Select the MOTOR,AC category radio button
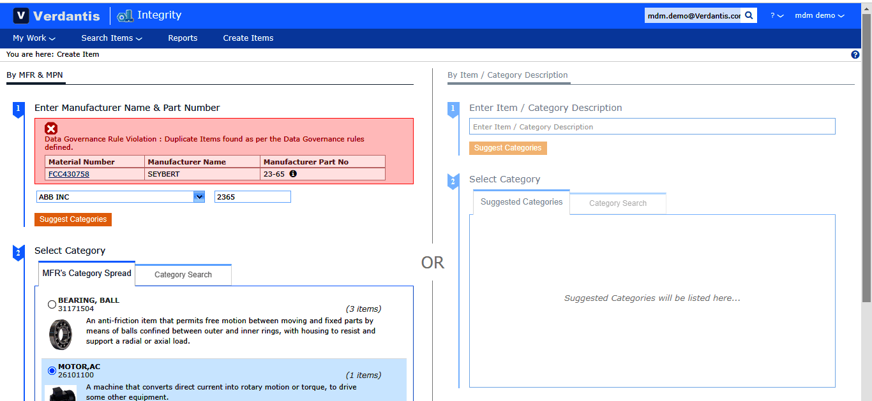The height and width of the screenshot is (401, 872). pyautogui.click(x=52, y=370)
